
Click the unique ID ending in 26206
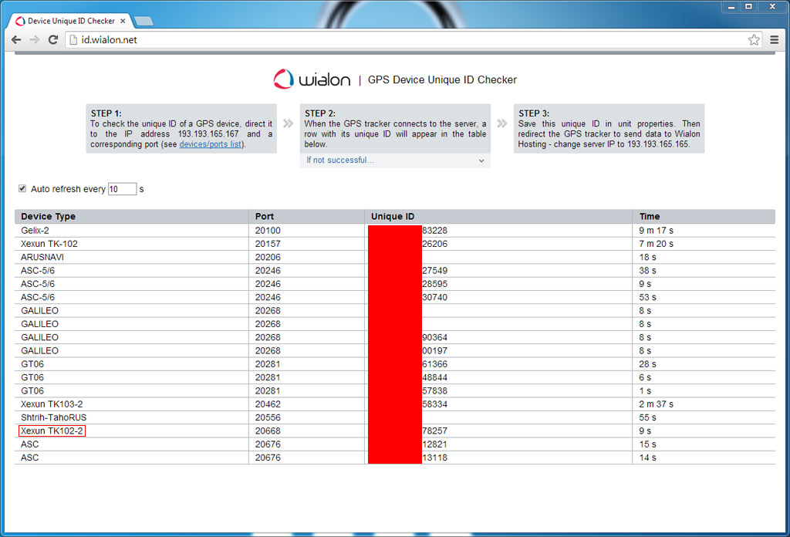tap(435, 244)
